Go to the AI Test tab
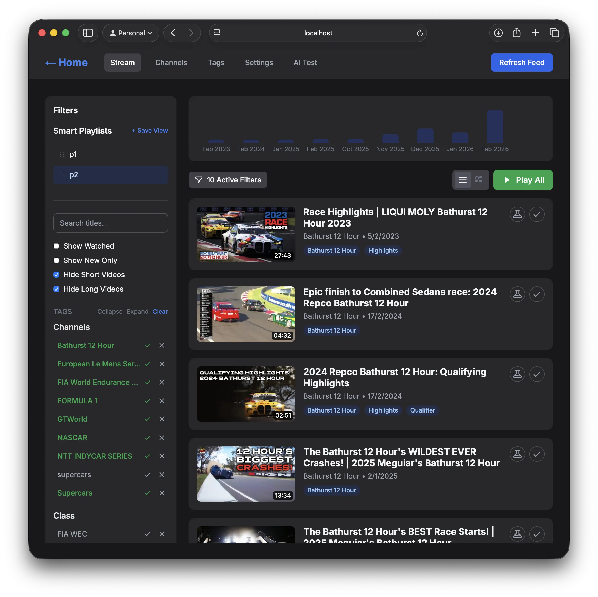The height and width of the screenshot is (597, 598). [305, 63]
